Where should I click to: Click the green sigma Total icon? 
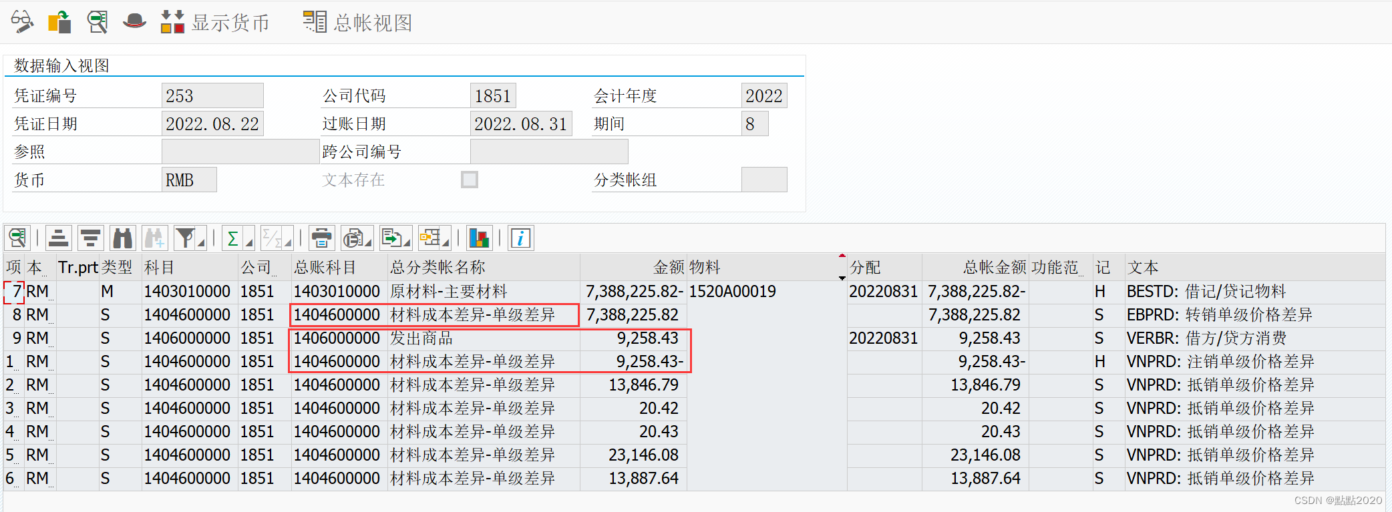233,238
